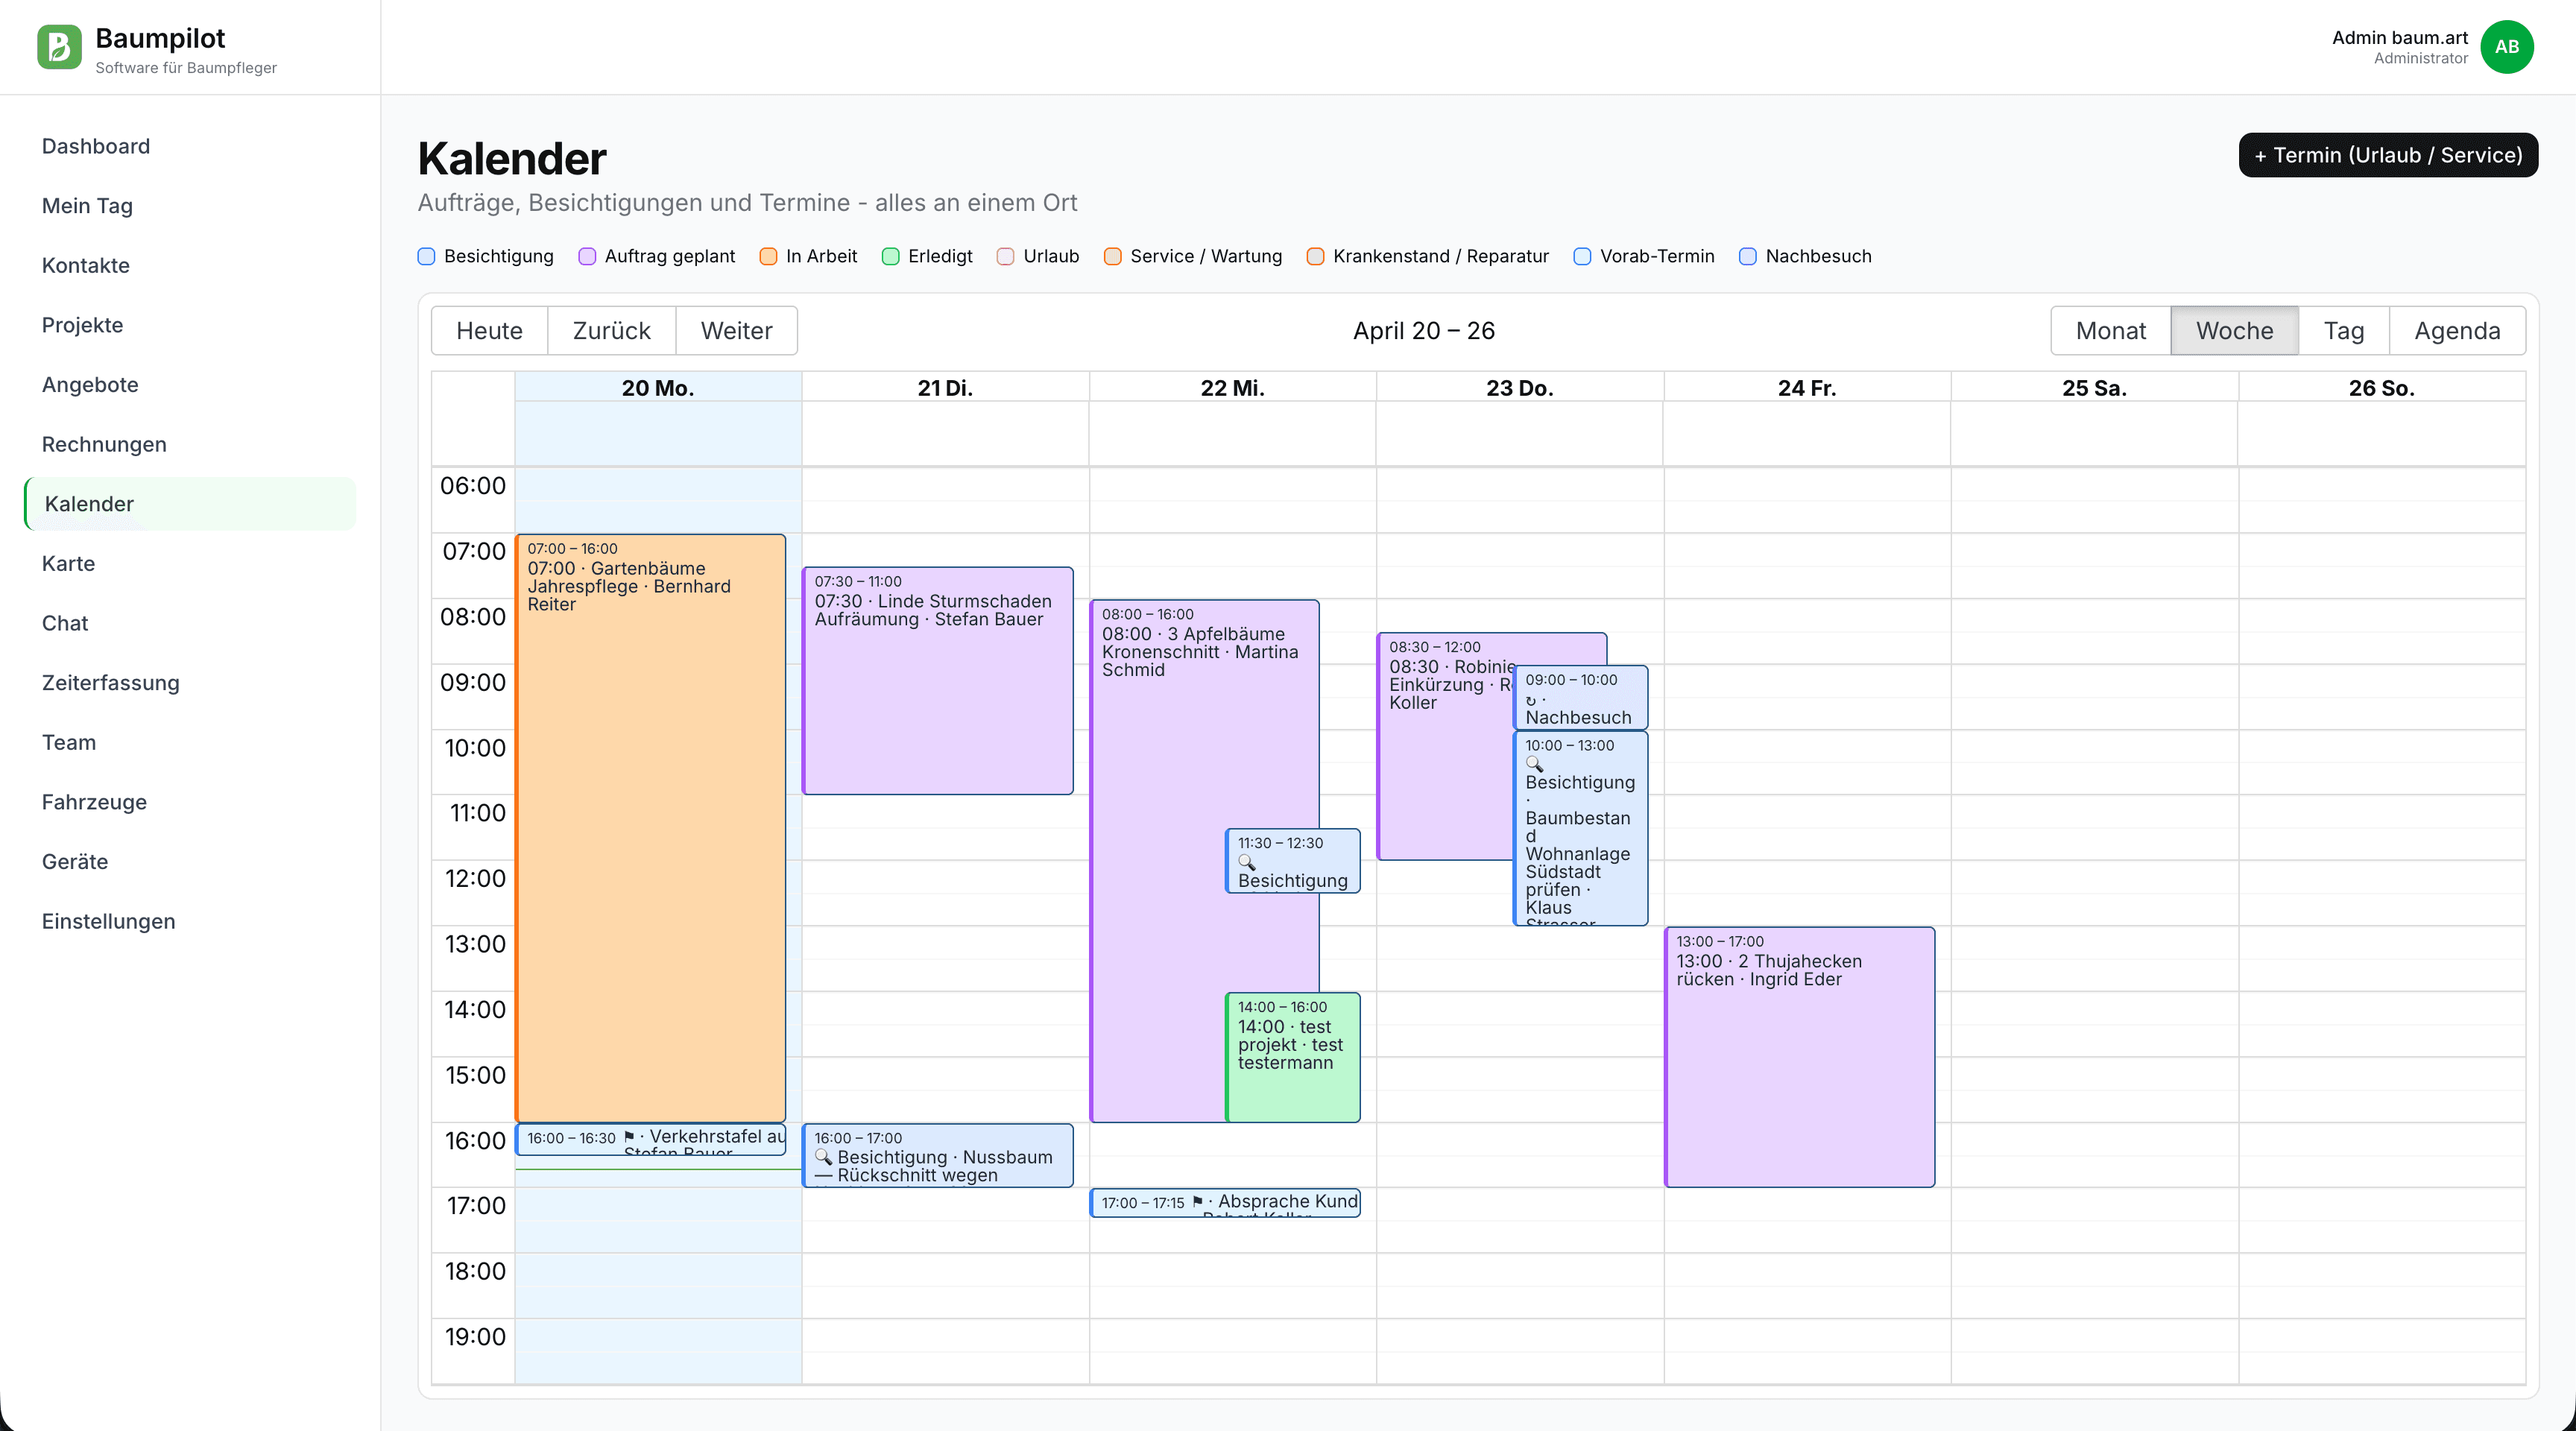Screen dimensions: 2576x1431
Task: Click the Auftrag geplant legend color box
Action: tap(587, 256)
